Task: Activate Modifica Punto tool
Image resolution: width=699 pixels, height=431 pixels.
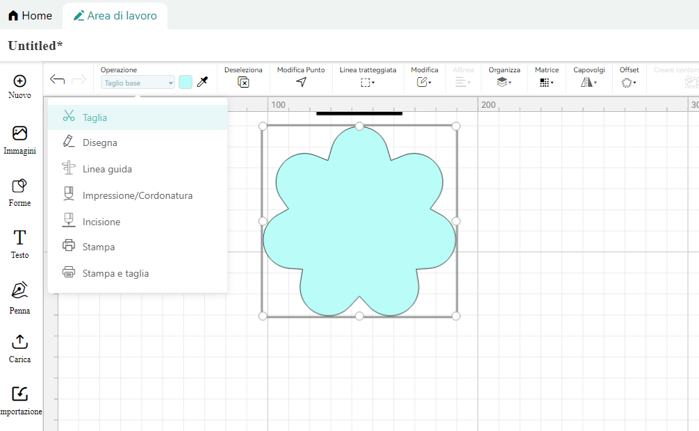Action: pyautogui.click(x=301, y=82)
